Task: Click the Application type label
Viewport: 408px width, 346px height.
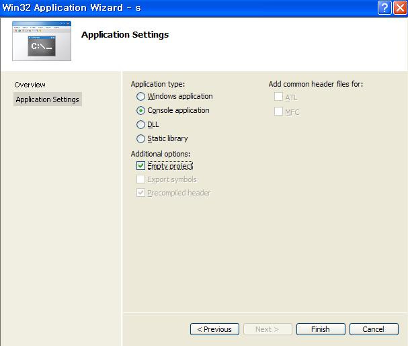Action: coord(158,84)
